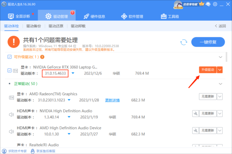Screen dimensions: 232x154
Task: Click driver version 31.0.15.4633
Action: click(55, 73)
